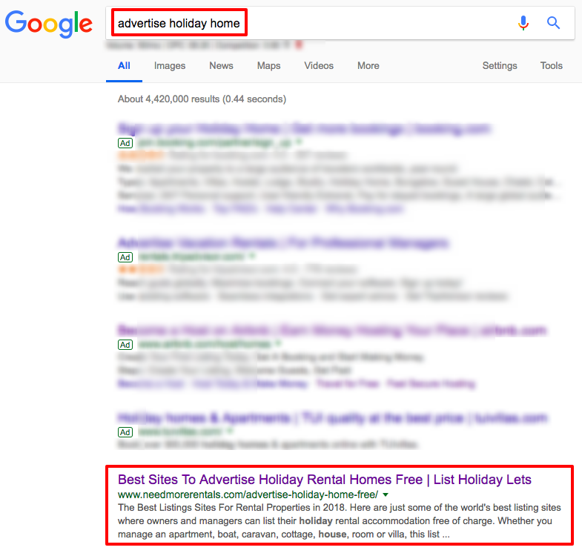Open the booking.com ad headline

pyautogui.click(x=304, y=129)
